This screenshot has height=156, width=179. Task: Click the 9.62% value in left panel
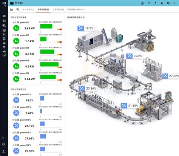29,113
